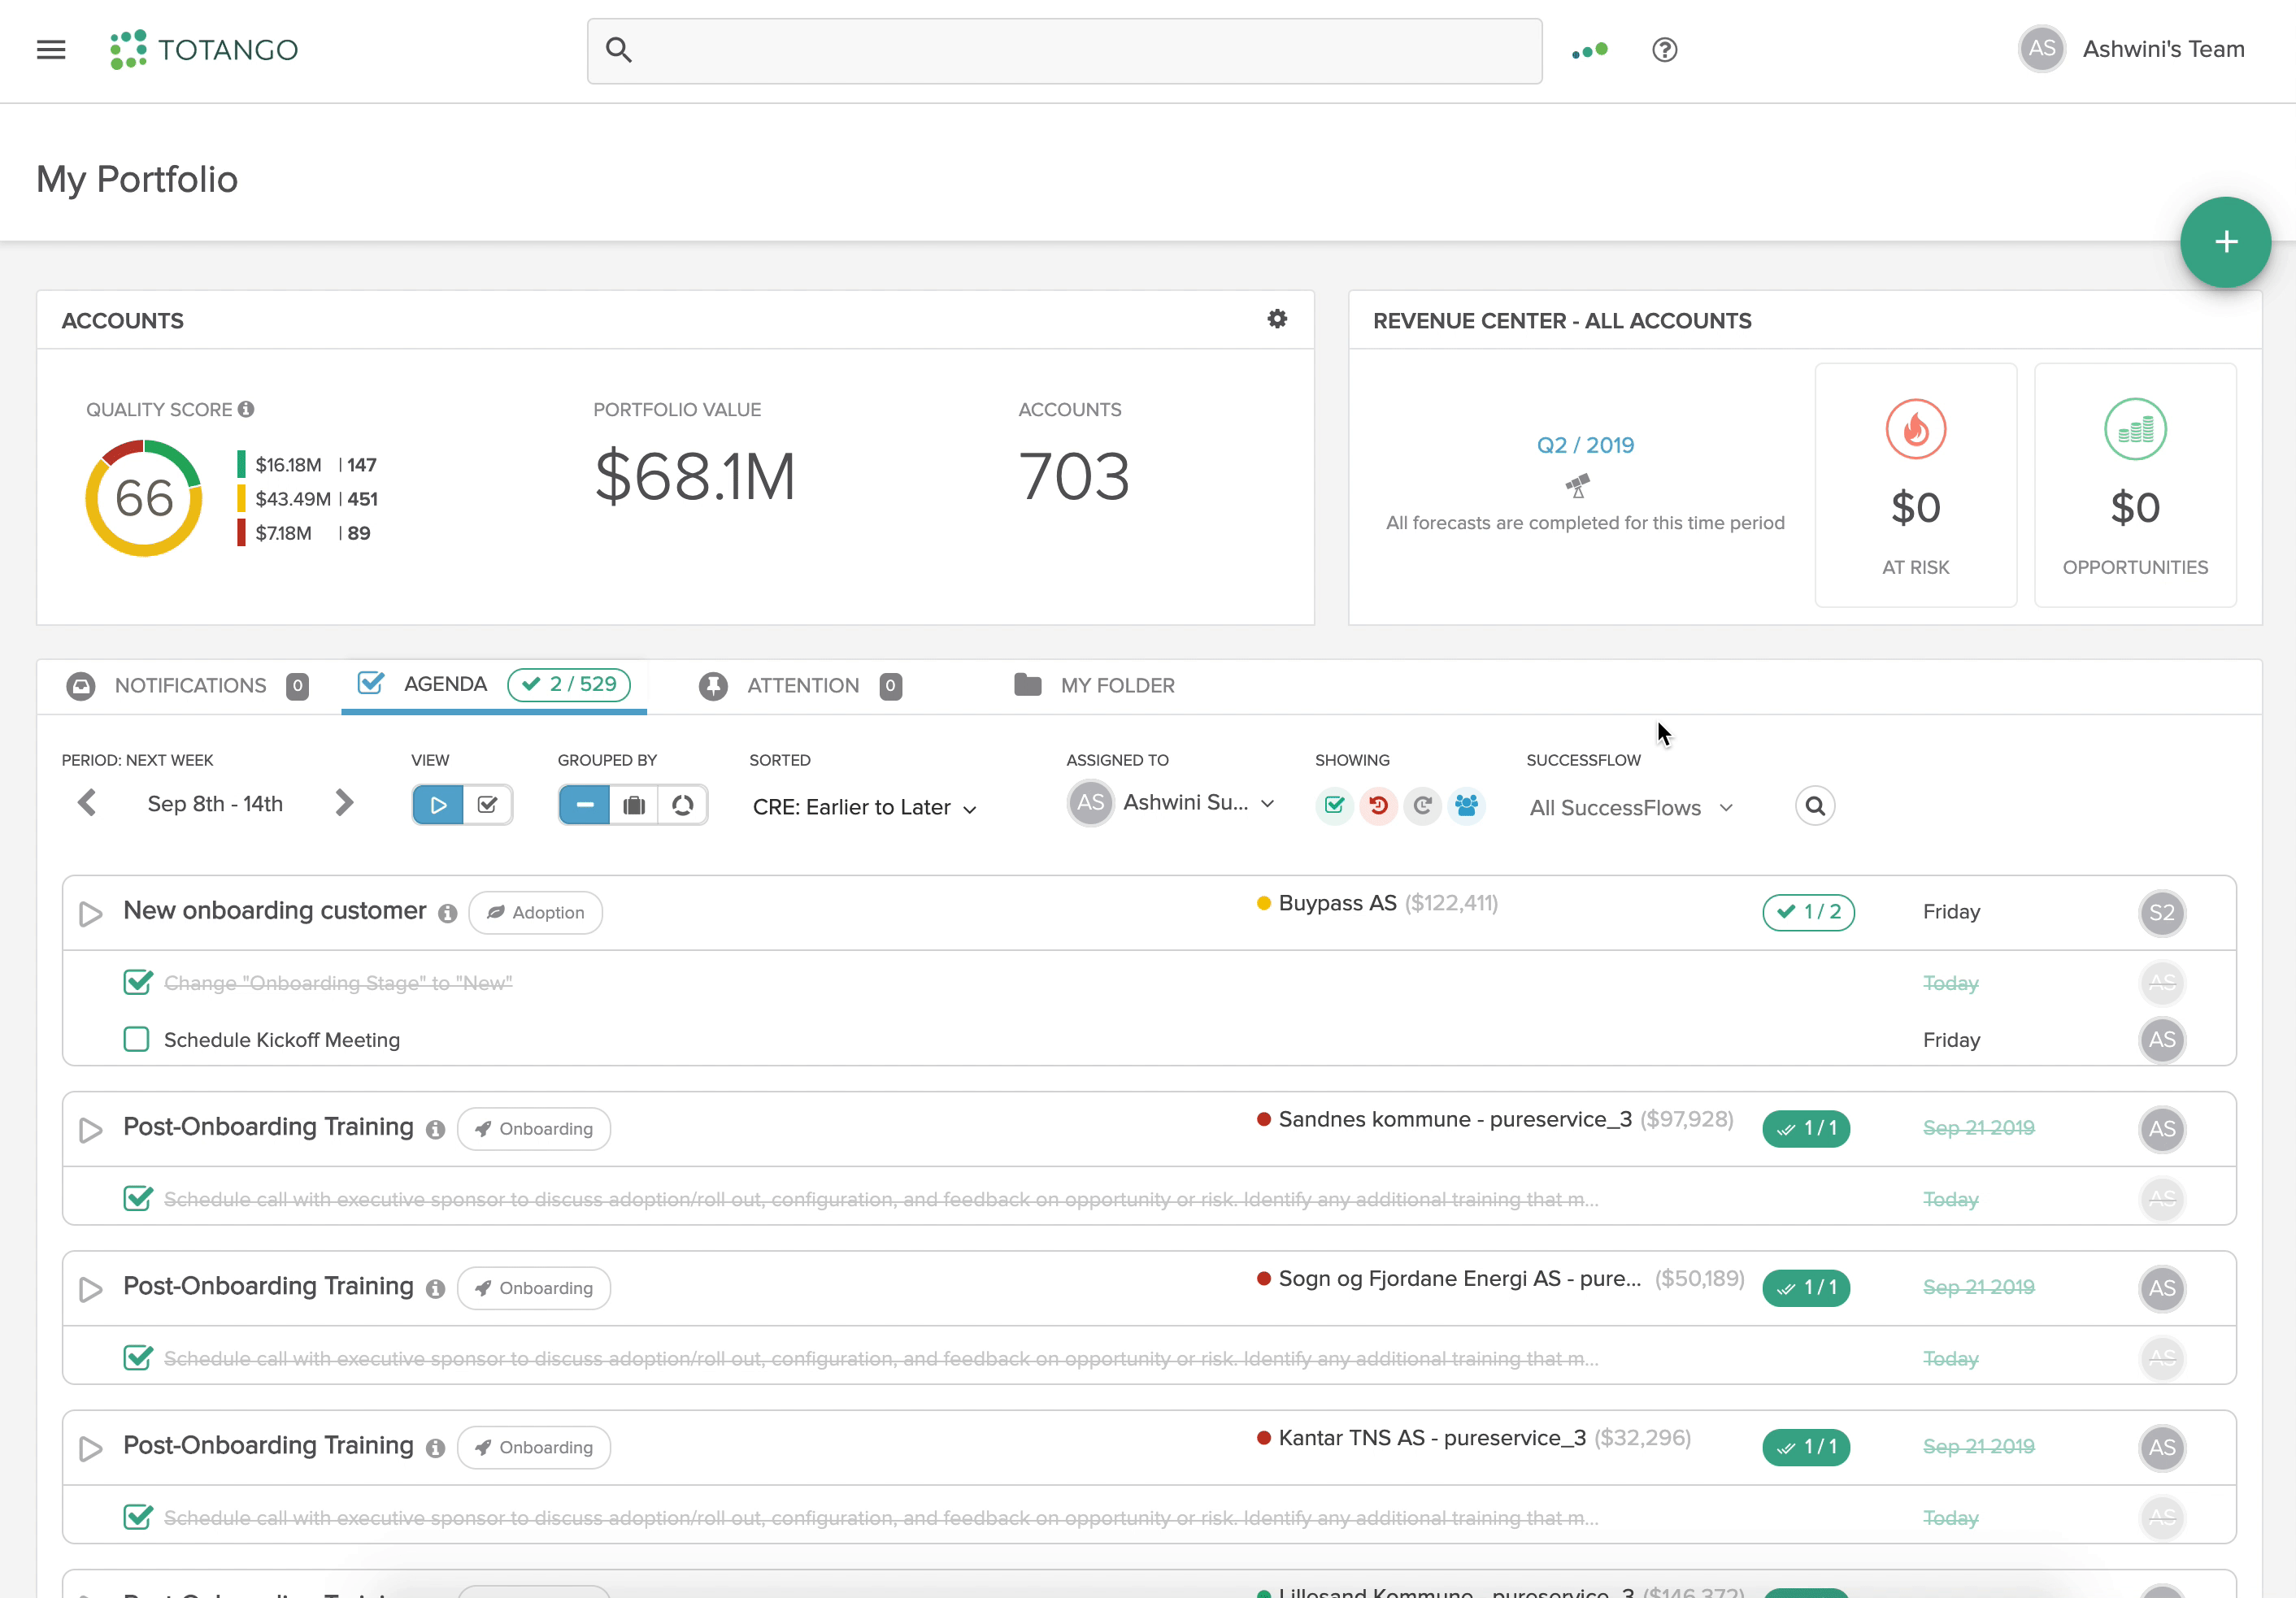
Task: Click AS avatar on Schedule Kickoff Meeting row
Action: [2162, 1040]
